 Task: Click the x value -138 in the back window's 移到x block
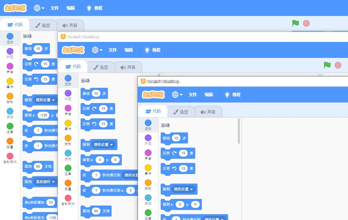(43, 115)
